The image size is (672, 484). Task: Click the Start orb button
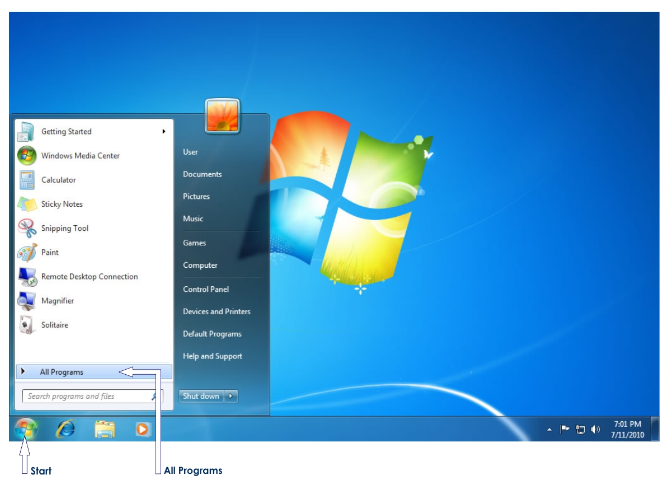(x=26, y=429)
